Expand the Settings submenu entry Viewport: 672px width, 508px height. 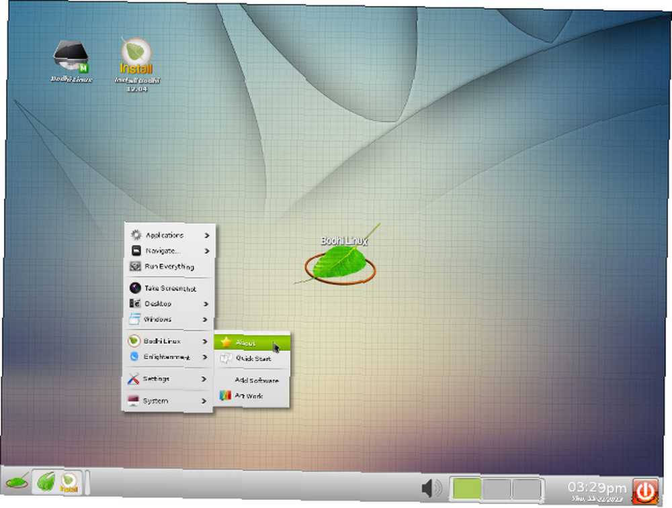click(x=167, y=378)
